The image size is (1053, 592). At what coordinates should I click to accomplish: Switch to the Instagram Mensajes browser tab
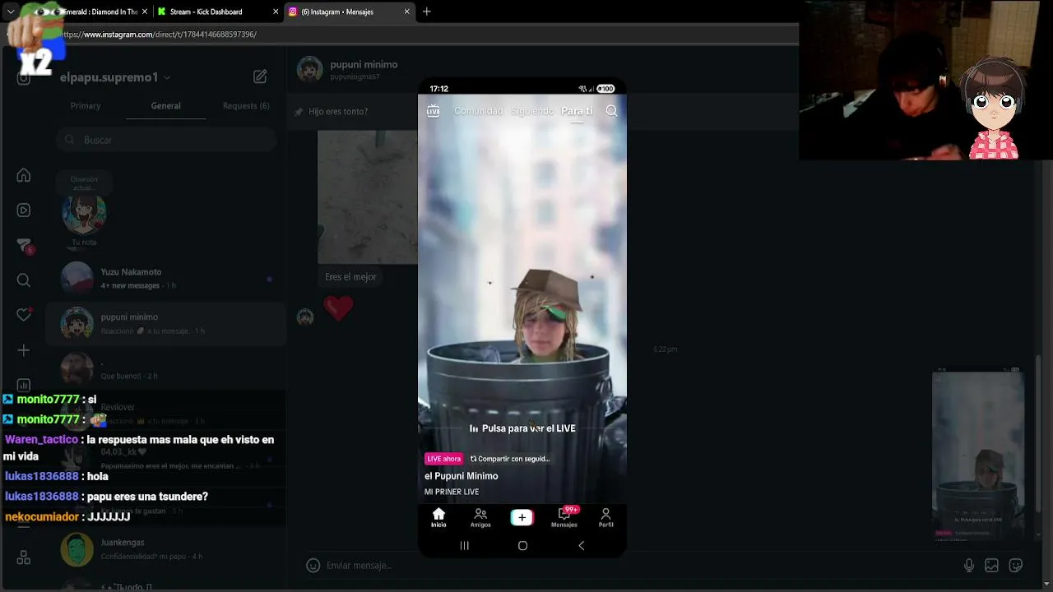click(x=349, y=12)
